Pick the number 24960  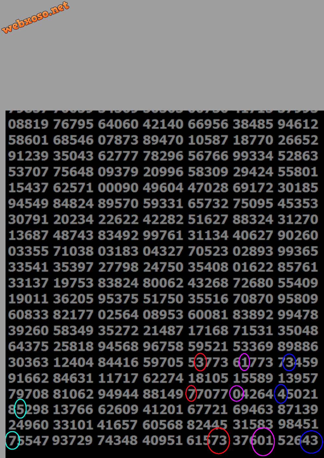click(x=28, y=425)
